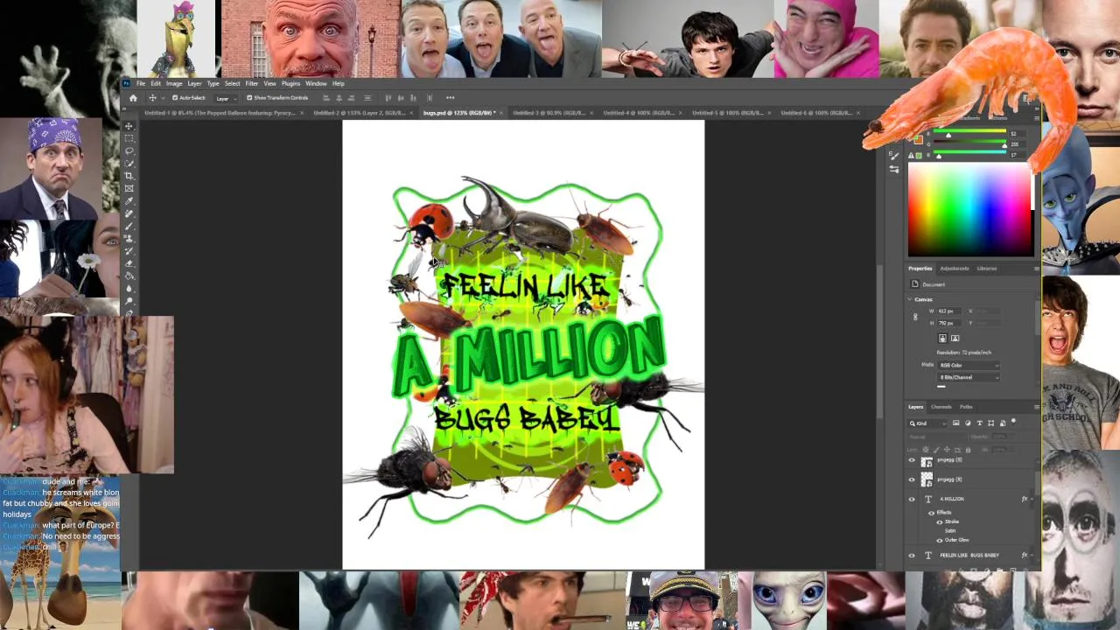The width and height of the screenshot is (1120, 630).
Task: Open the Window menu
Action: coord(316,84)
